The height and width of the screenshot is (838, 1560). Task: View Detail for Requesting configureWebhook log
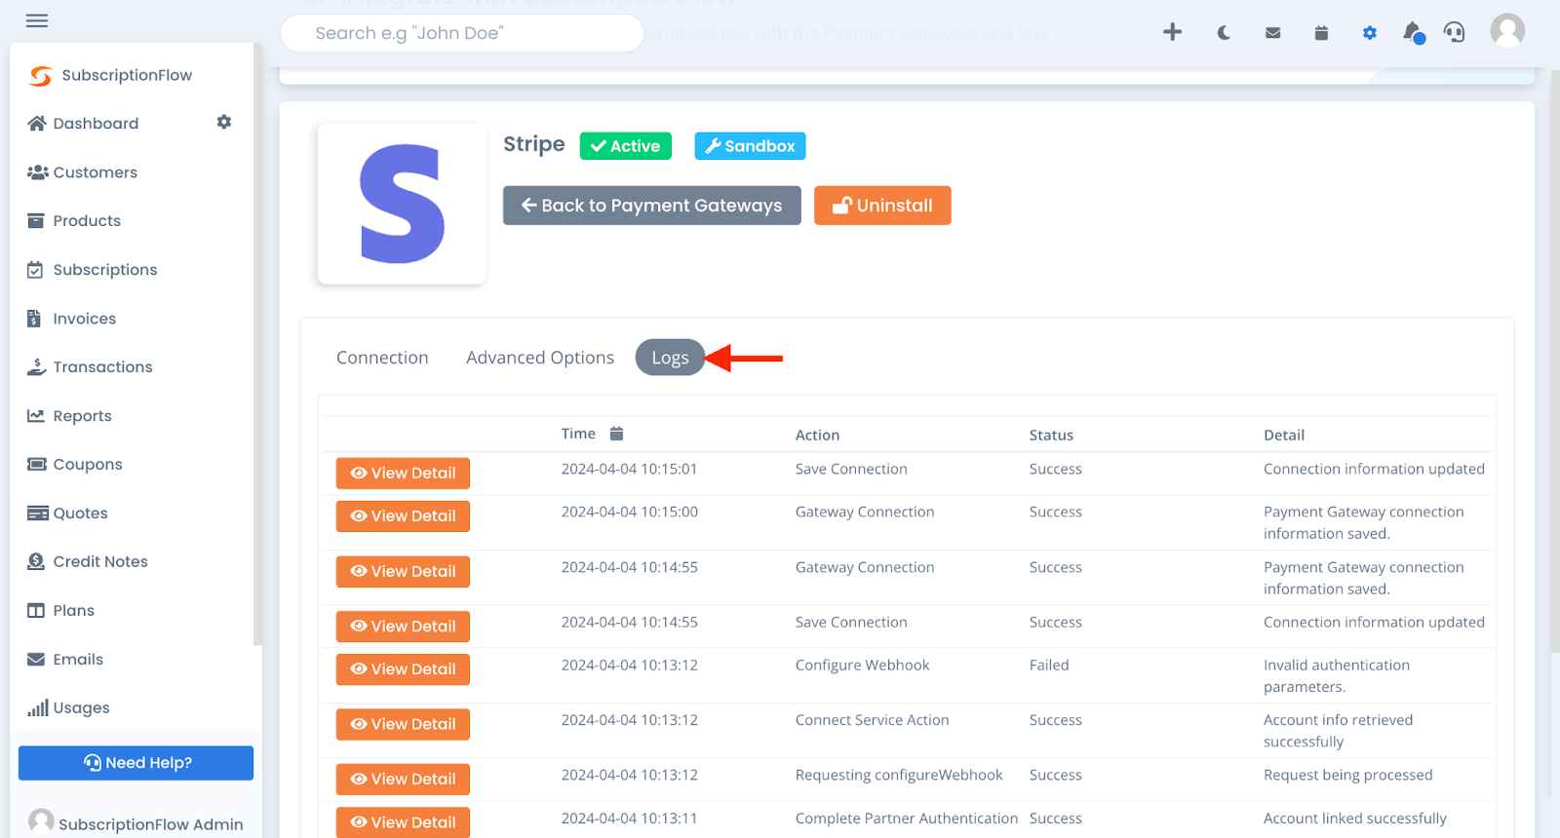coord(403,780)
